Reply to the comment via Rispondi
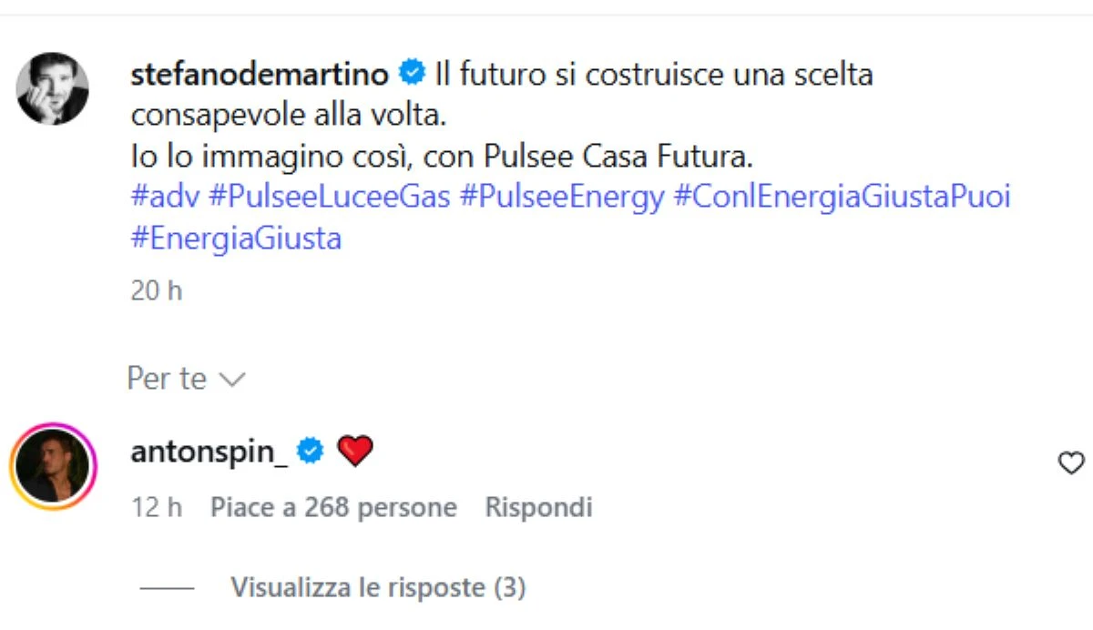Image resolution: width=1093 pixels, height=630 pixels. click(x=537, y=507)
